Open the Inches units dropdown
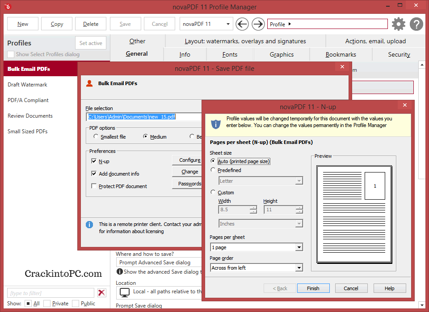The image size is (429, 312). click(x=261, y=224)
